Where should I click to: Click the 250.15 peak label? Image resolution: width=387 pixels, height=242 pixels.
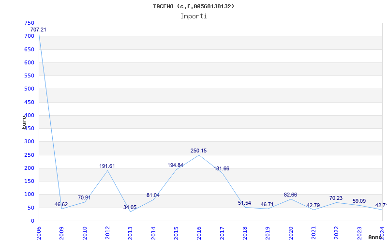199,151
